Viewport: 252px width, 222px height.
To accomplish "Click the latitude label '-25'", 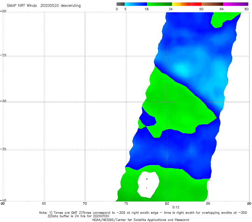I will 3,55.
